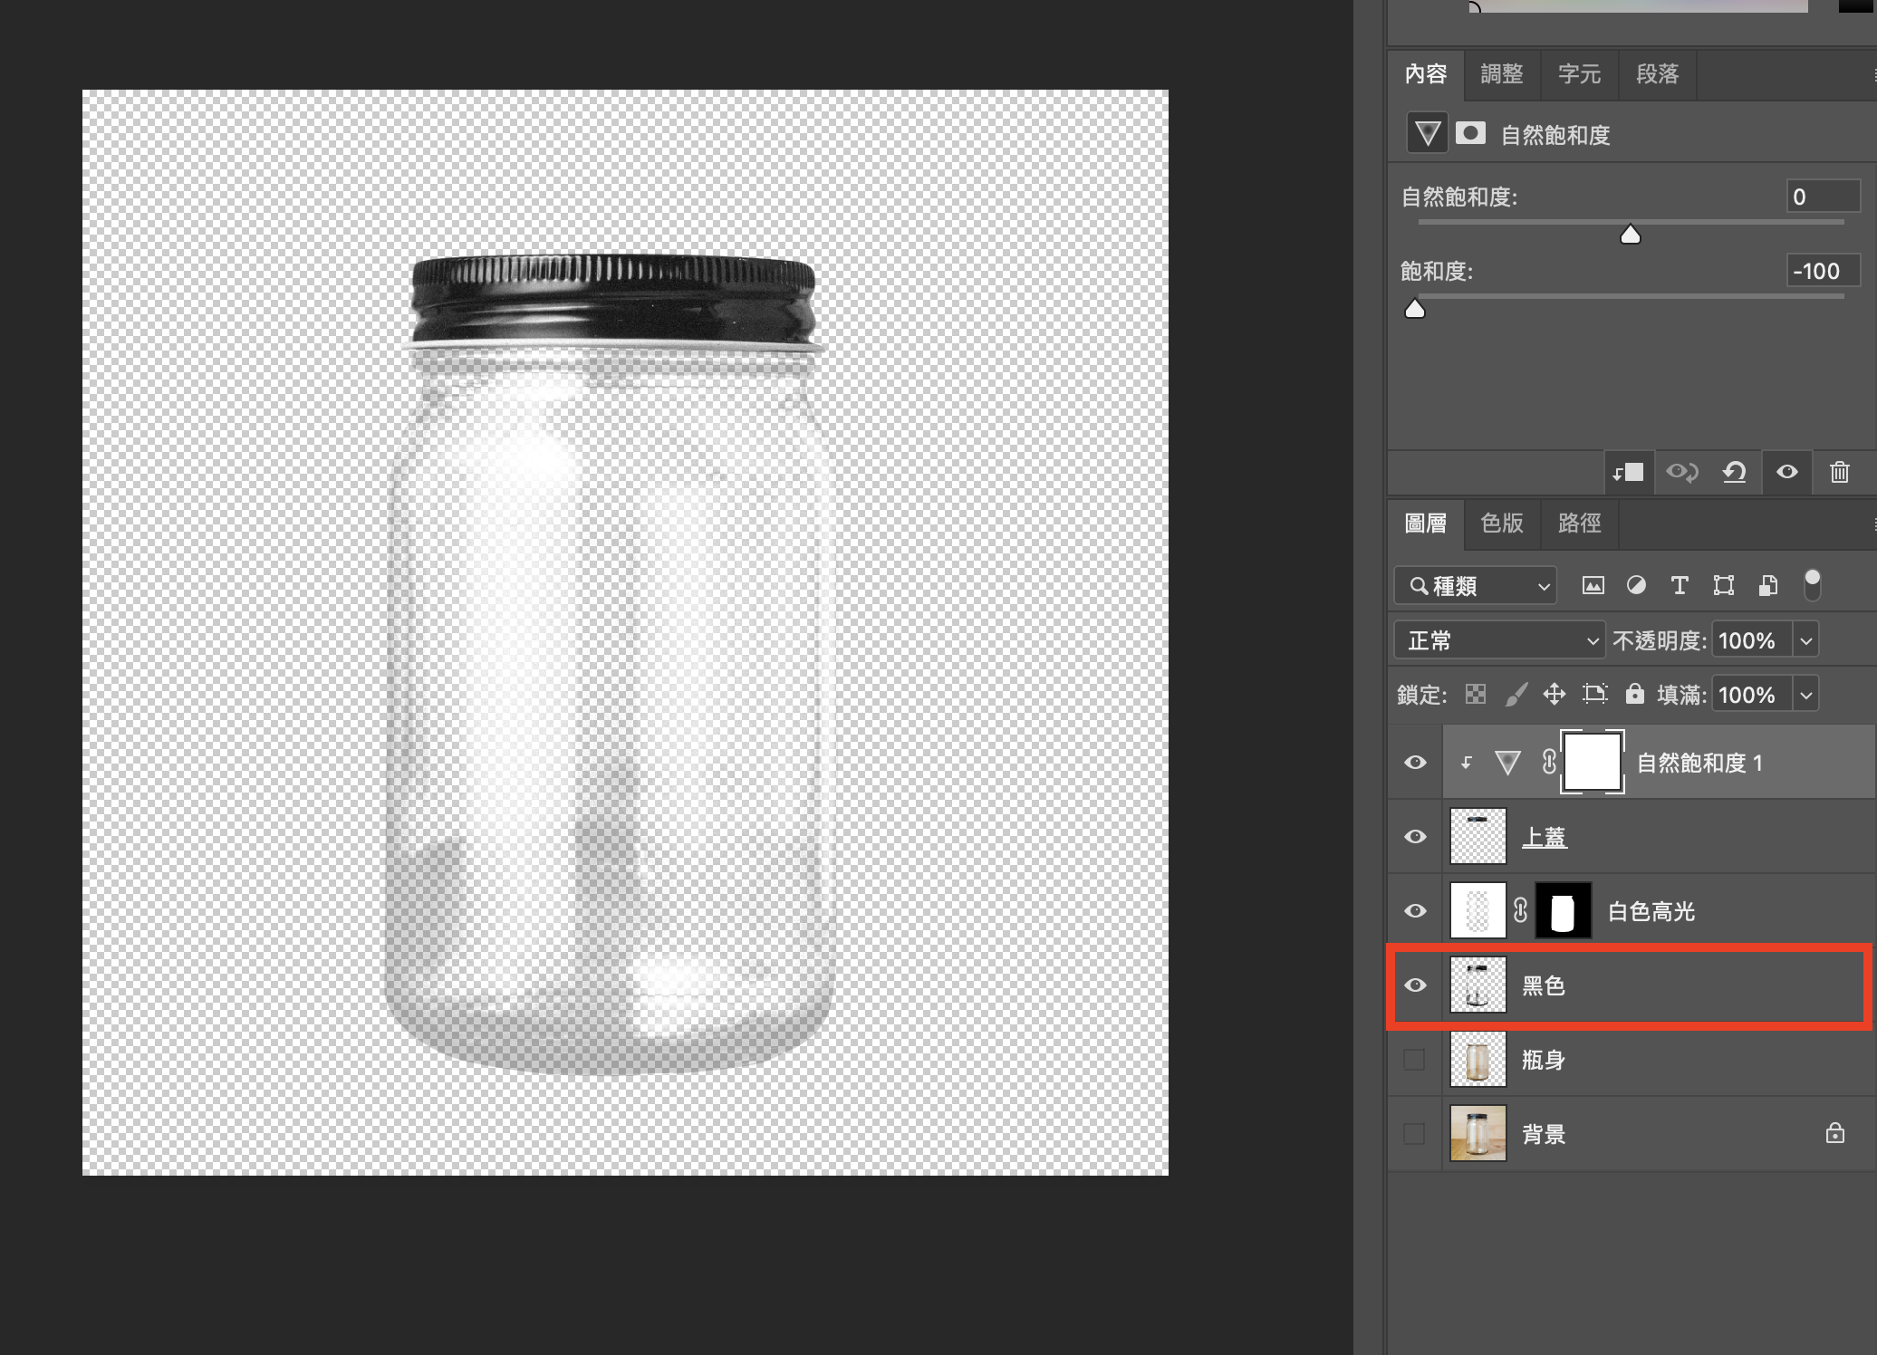1877x1355 pixels.
Task: Reset adjustment to defaults icon
Action: 1735,472
